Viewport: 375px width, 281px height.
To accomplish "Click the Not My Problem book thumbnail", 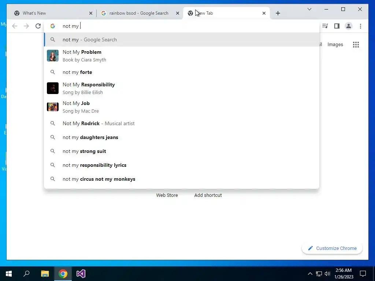I will coord(53,56).
